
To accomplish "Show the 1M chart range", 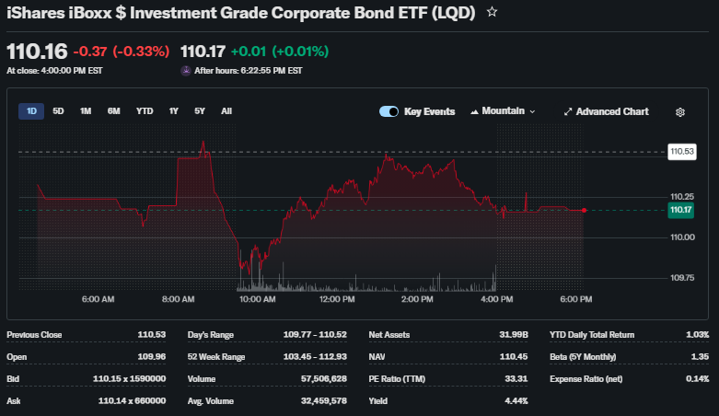I will [86, 111].
